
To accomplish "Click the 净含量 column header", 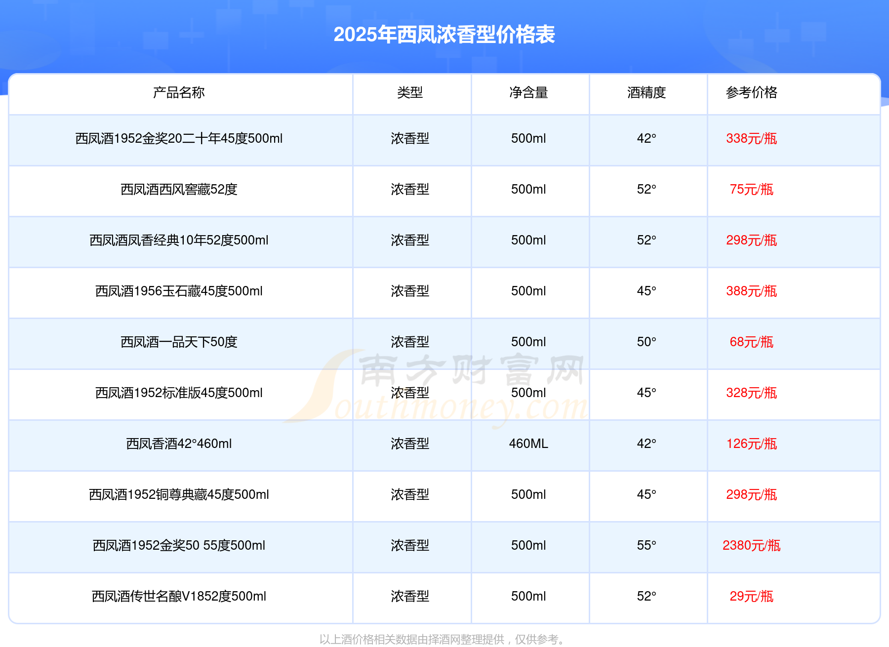I will (x=528, y=92).
